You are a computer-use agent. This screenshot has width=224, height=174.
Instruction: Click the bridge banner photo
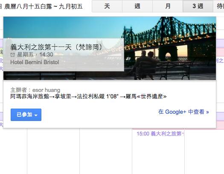pos(170,48)
